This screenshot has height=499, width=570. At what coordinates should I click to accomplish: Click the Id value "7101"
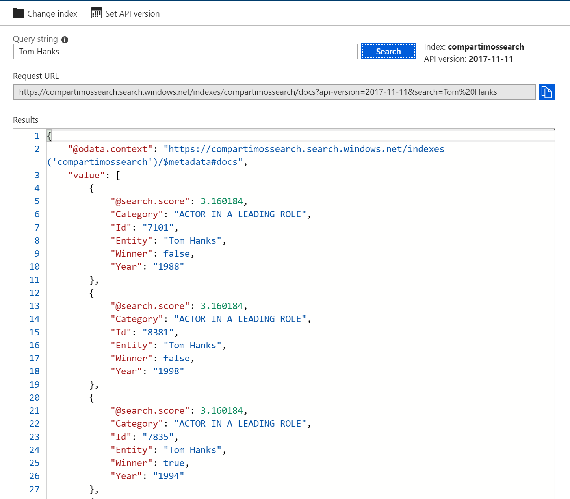point(158,227)
